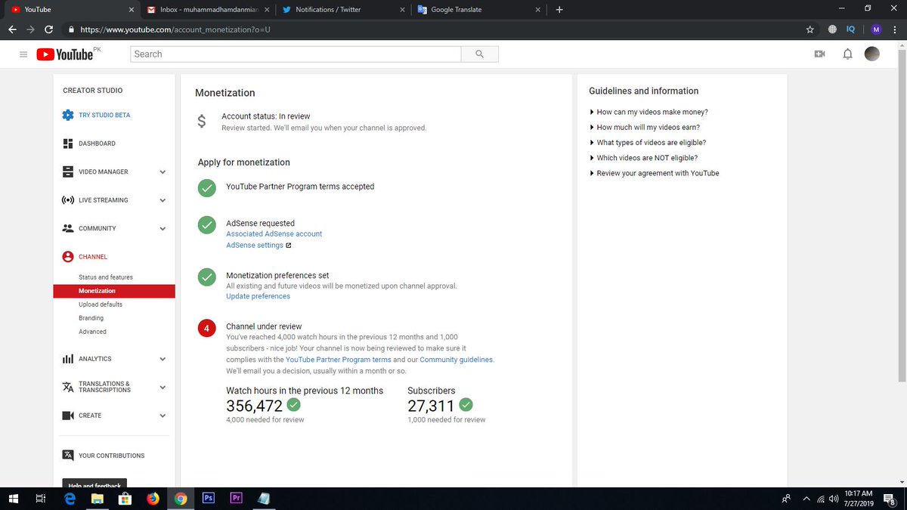Screen dimensions: 907x510
Task: Open a new browser tab
Action: point(559,10)
